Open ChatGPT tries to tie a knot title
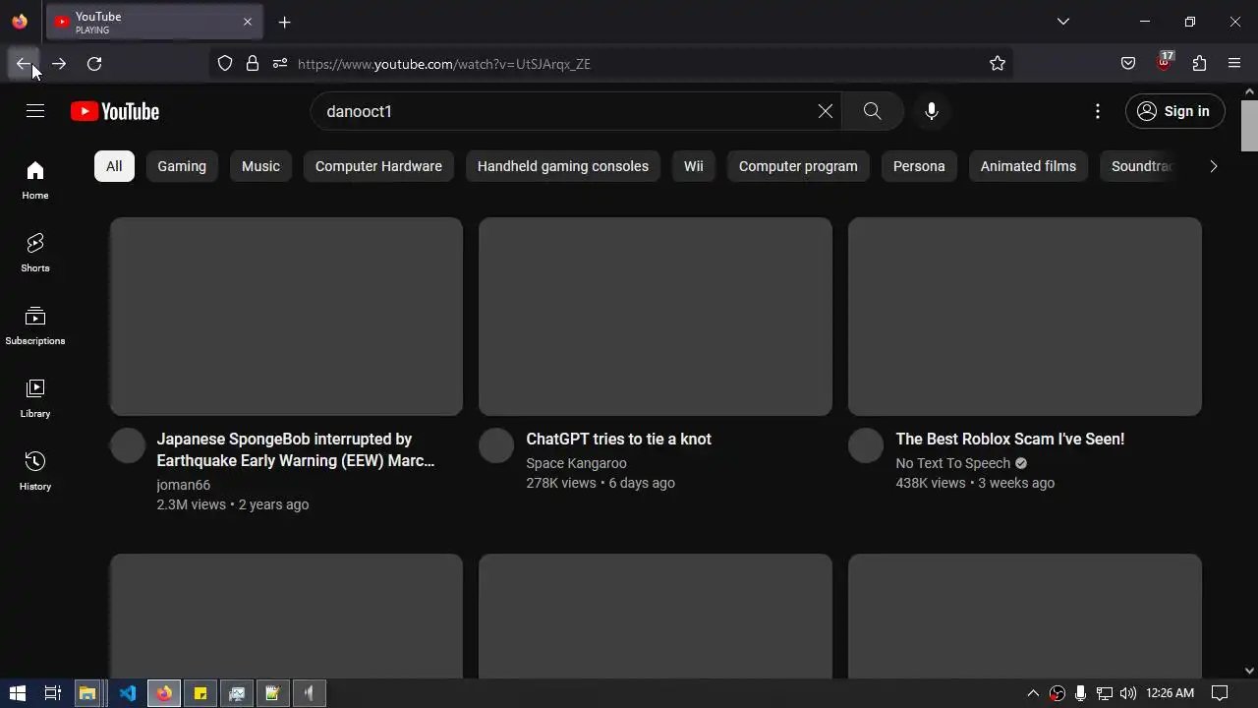1258x708 pixels. coord(618,439)
